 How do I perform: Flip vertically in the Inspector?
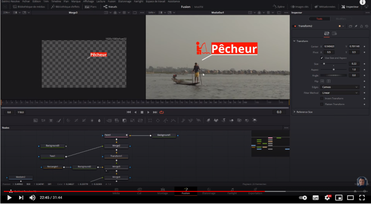click(329, 81)
